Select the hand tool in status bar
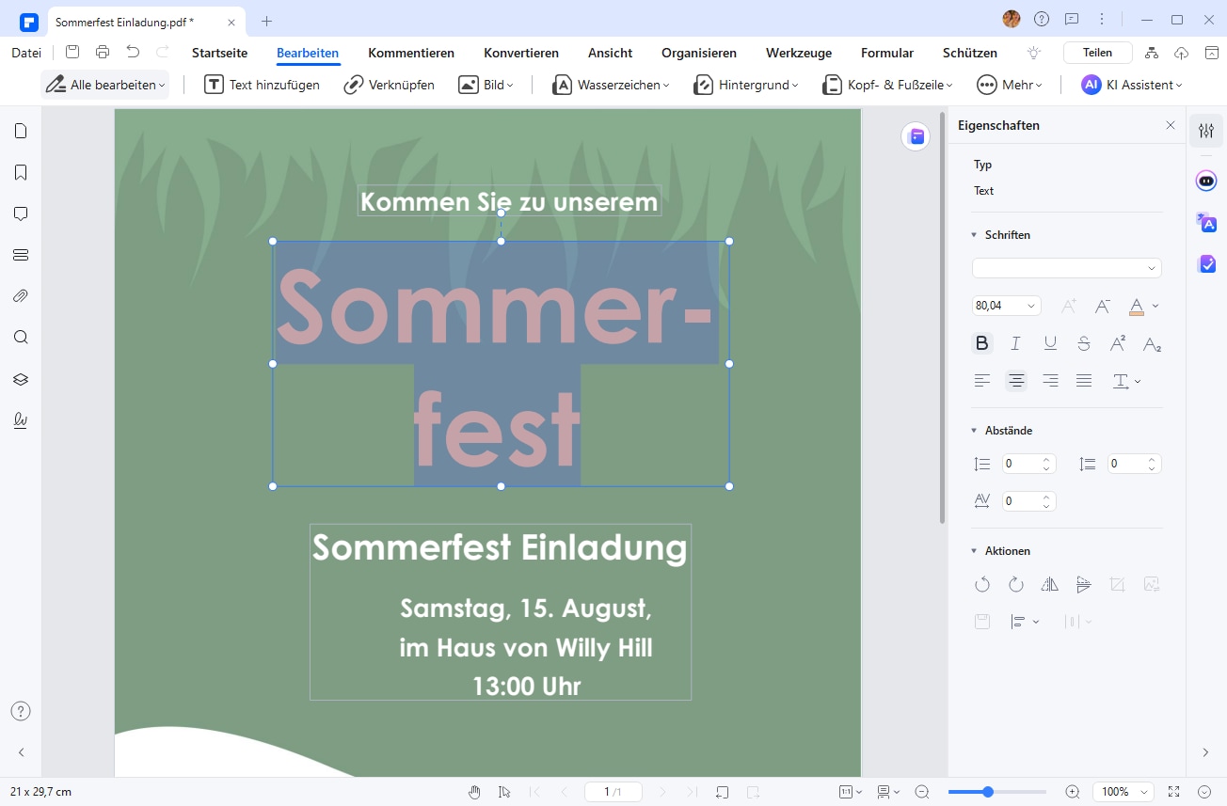This screenshot has height=806, width=1227. click(x=475, y=792)
